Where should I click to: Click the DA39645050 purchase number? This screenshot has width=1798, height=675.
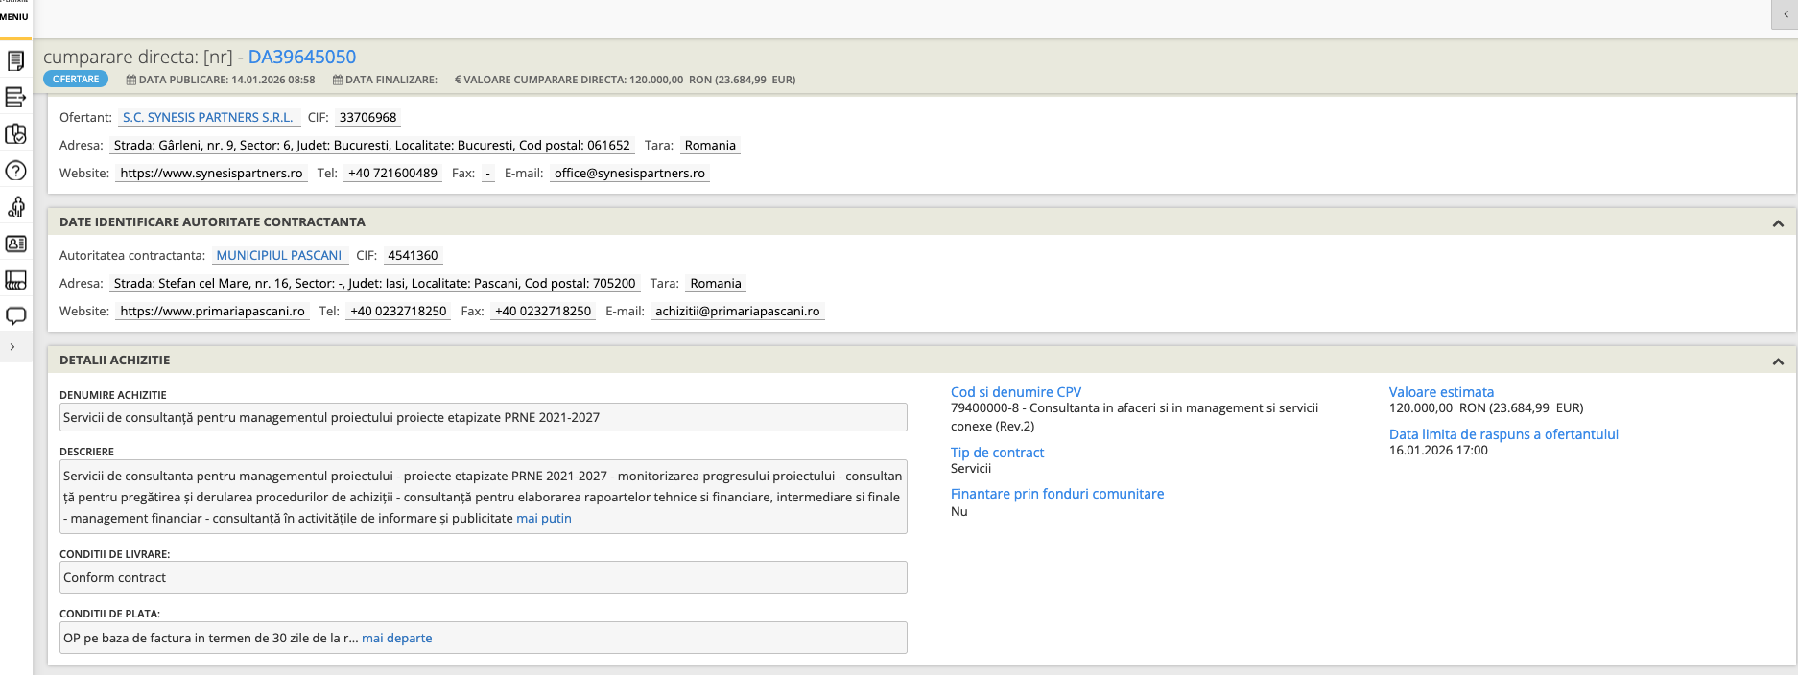[301, 58]
